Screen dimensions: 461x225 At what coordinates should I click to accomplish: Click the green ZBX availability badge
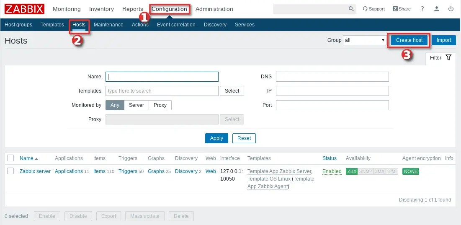pos(352,171)
